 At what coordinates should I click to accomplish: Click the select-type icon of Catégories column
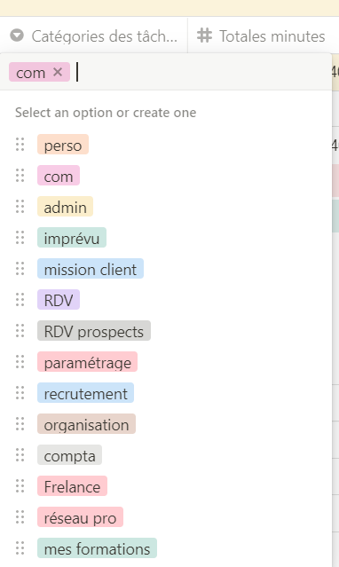click(17, 35)
